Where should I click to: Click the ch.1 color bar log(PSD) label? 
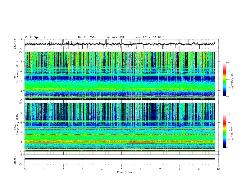pyautogui.click(x=233, y=81)
